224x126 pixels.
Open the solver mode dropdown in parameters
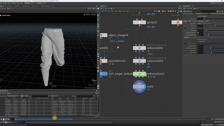pos(205,23)
